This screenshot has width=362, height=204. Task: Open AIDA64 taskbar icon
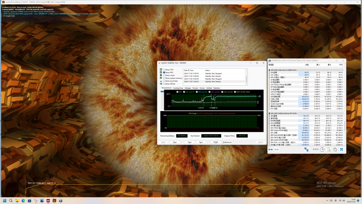point(48,201)
